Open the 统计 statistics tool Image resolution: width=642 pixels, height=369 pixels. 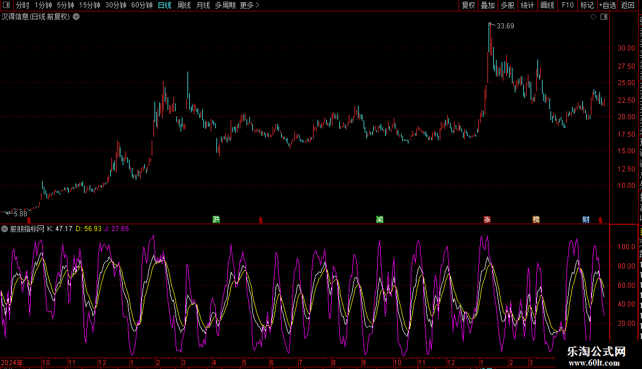pyautogui.click(x=527, y=5)
